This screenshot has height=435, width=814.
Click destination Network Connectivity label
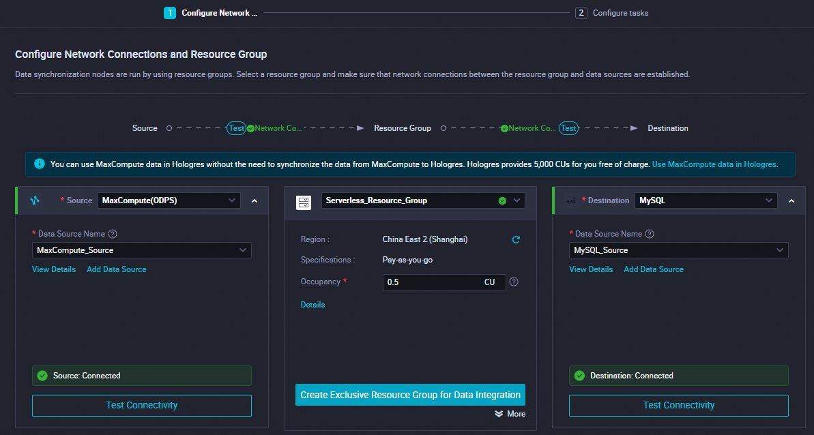pyautogui.click(x=532, y=128)
